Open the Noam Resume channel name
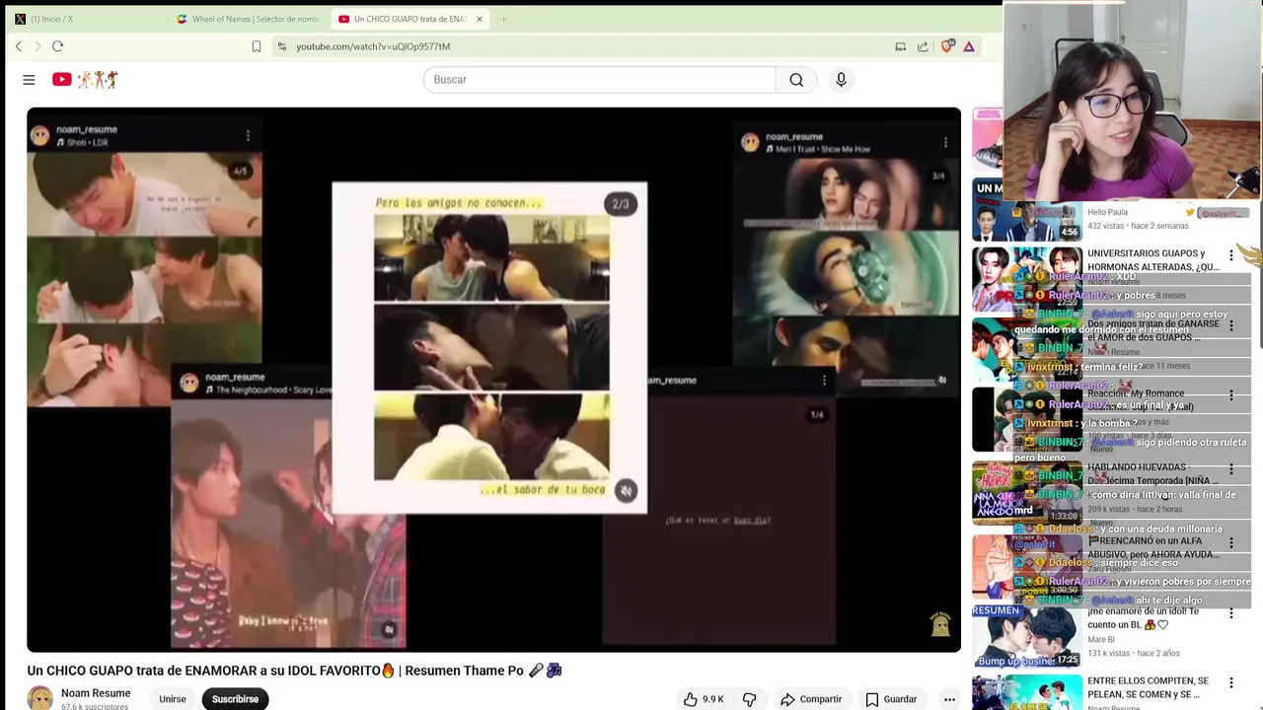Screen dimensions: 1263x710 coord(96,693)
